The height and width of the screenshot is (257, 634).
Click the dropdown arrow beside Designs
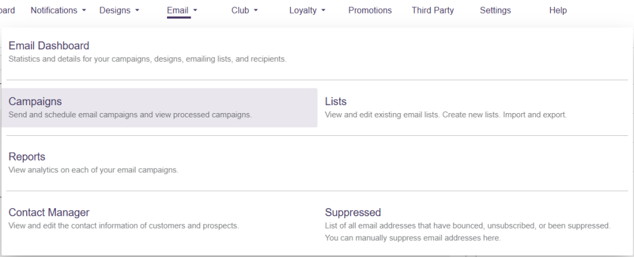pos(137,11)
